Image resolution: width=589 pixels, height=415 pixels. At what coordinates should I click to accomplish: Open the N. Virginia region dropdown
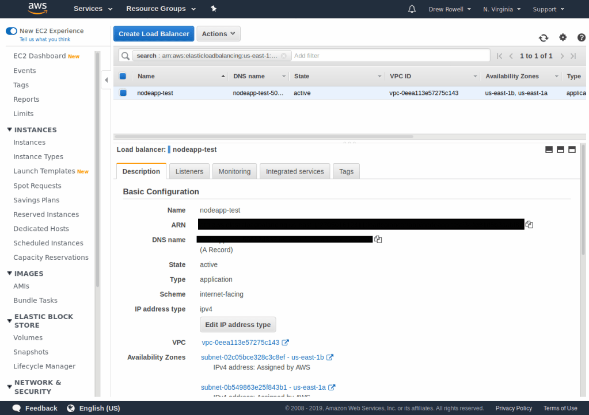(501, 9)
